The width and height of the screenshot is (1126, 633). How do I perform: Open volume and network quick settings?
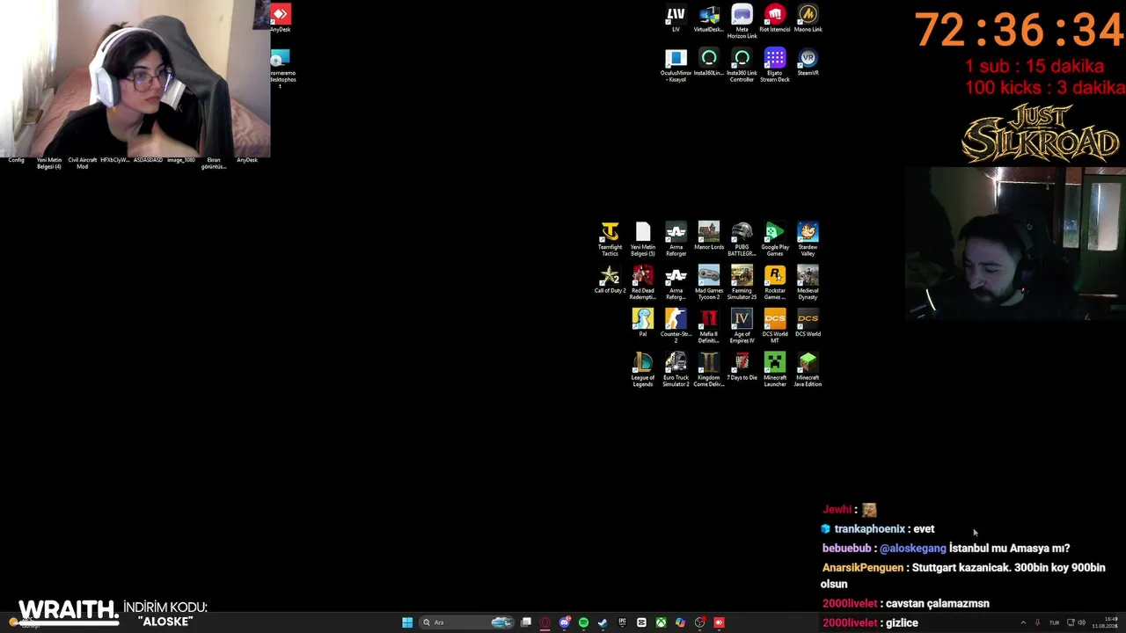[x=1076, y=622]
